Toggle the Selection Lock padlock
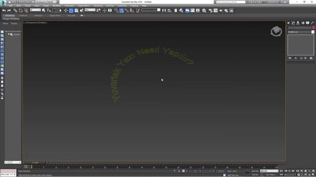The width and height of the screenshot is (316, 177). [x=179, y=171]
